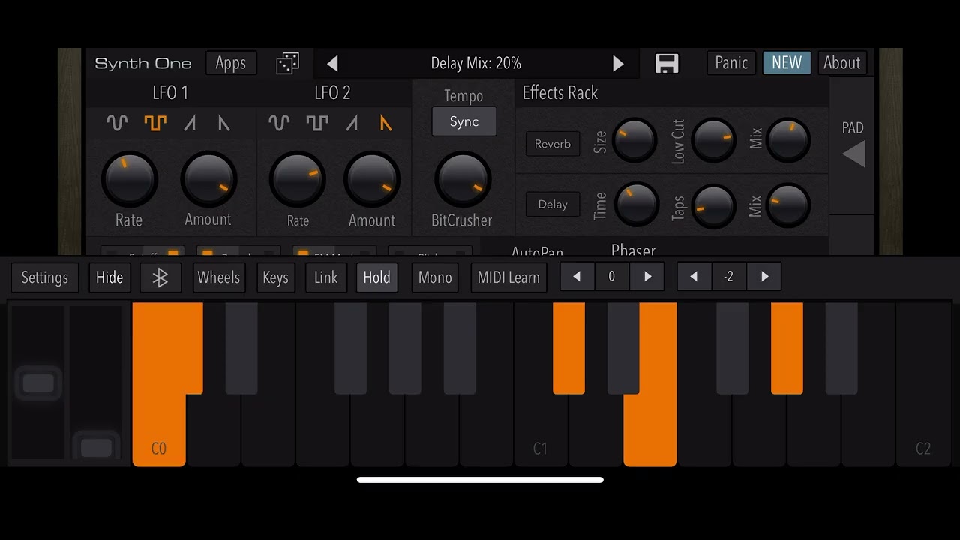Screen dimensions: 960x540
Task: Click the Reverb Mix knob
Action: [x=788, y=140]
